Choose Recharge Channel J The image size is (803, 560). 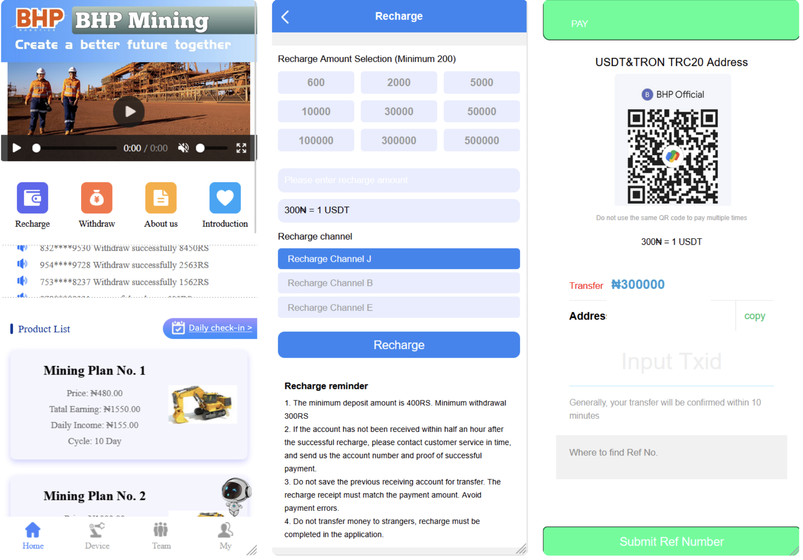pyautogui.click(x=399, y=259)
